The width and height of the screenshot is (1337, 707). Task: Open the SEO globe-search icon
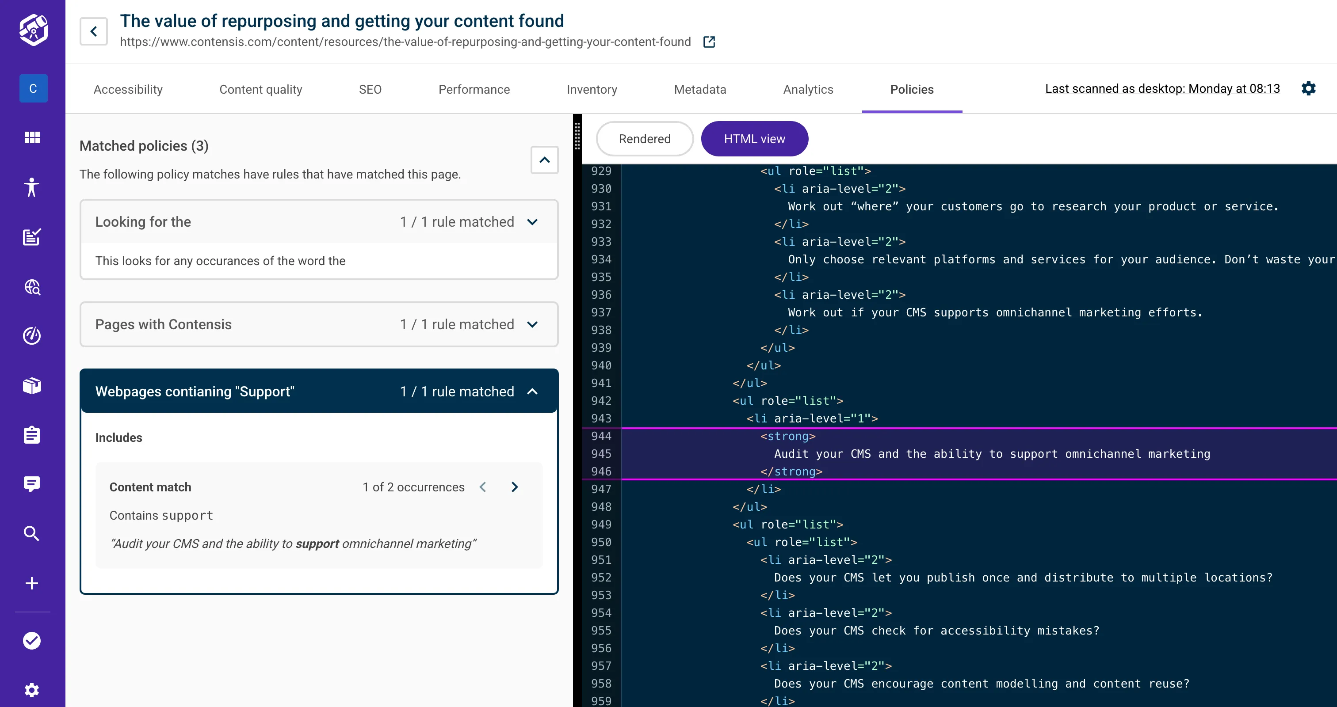[32, 287]
